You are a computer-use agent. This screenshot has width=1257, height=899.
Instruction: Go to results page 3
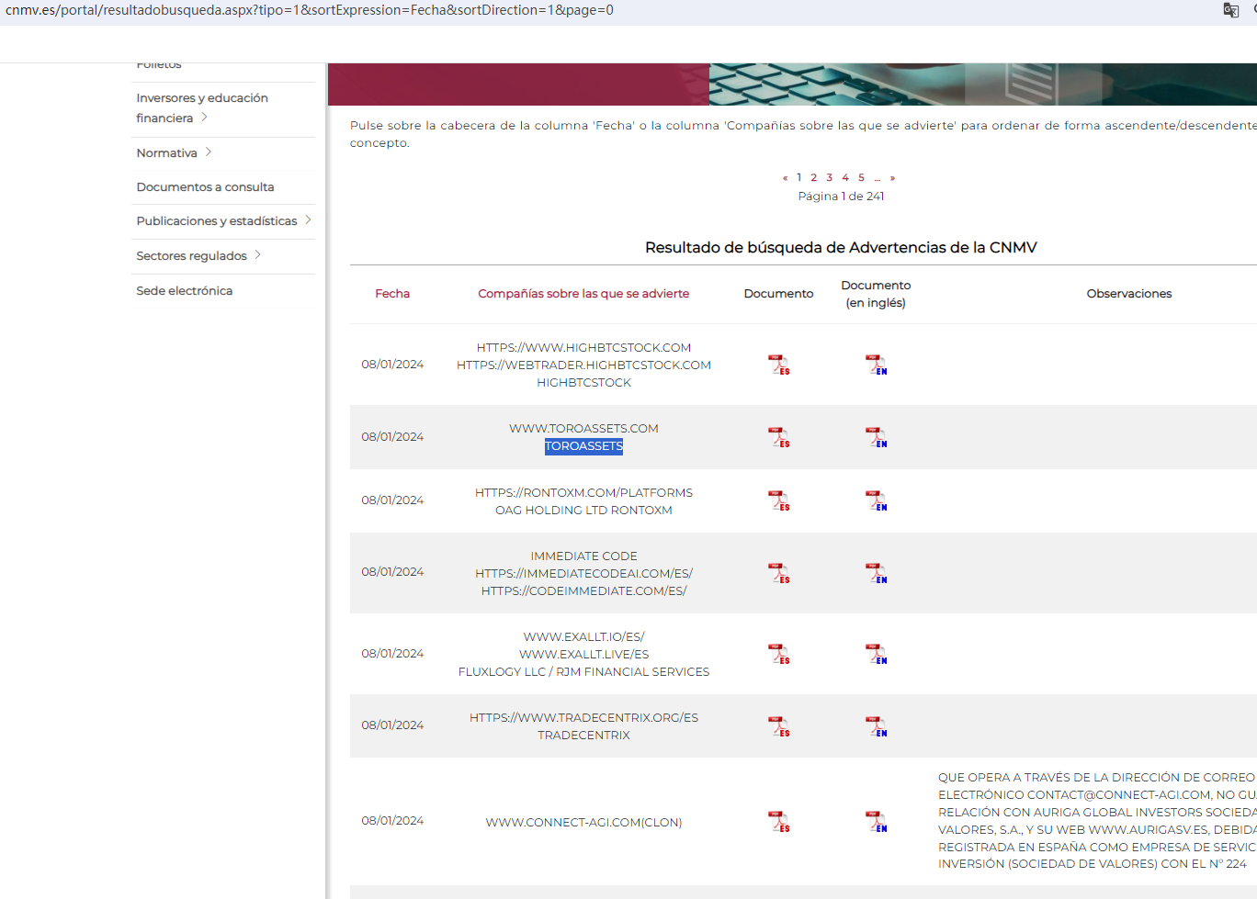829,178
